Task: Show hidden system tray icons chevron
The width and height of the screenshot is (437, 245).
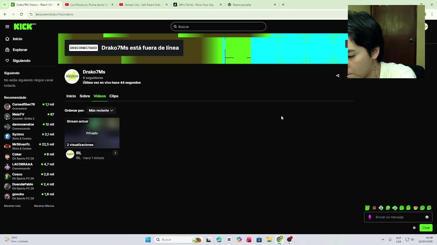Action: tap(383, 240)
